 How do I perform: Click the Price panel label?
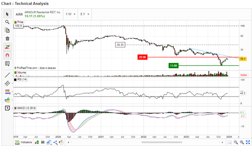pos(19,22)
